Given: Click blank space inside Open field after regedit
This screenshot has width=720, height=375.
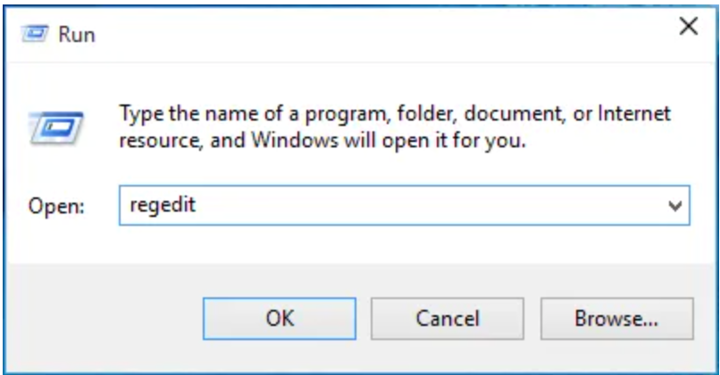Looking at the screenshot, I should (427, 205).
